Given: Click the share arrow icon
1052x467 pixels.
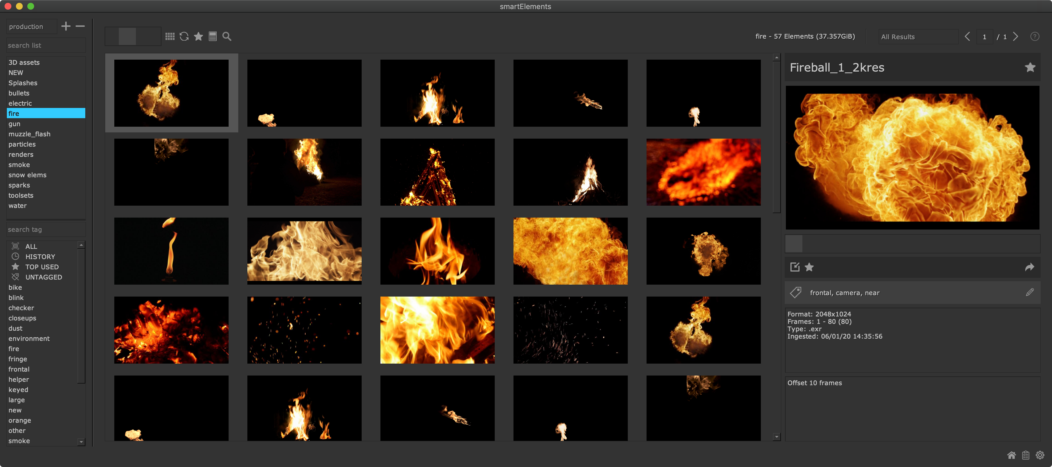Looking at the screenshot, I should click(1030, 267).
